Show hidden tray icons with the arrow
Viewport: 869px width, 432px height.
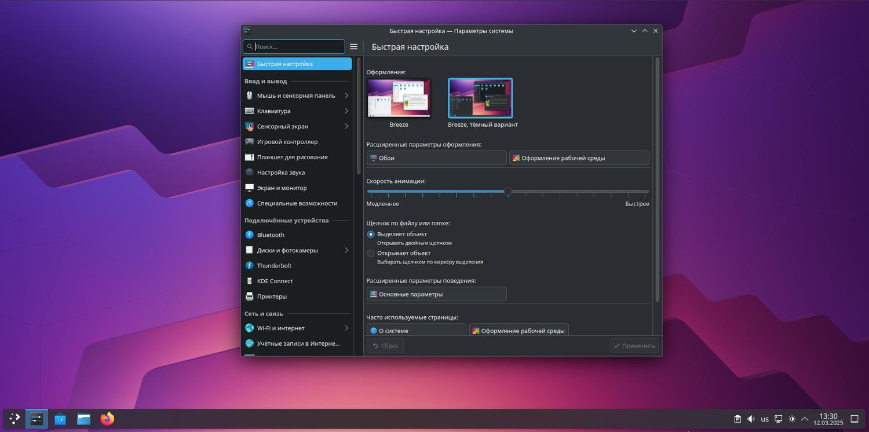[805, 419]
